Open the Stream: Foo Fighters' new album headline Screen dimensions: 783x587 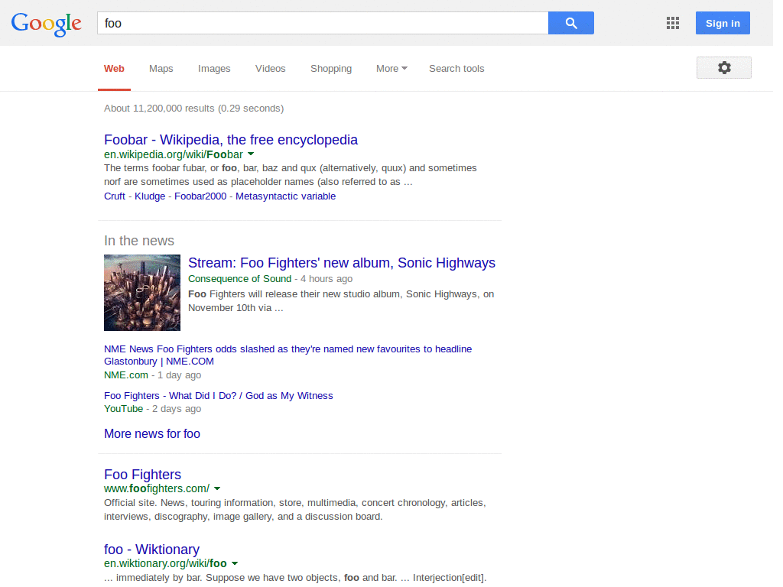342,263
